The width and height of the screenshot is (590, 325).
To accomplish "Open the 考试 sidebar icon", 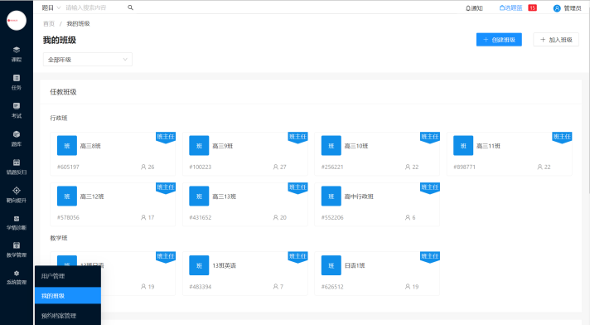I will point(17,106).
